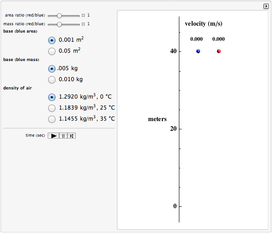Select 0.001 m² base blue area
This screenshot has height=233, width=272.
pyautogui.click(x=52, y=40)
